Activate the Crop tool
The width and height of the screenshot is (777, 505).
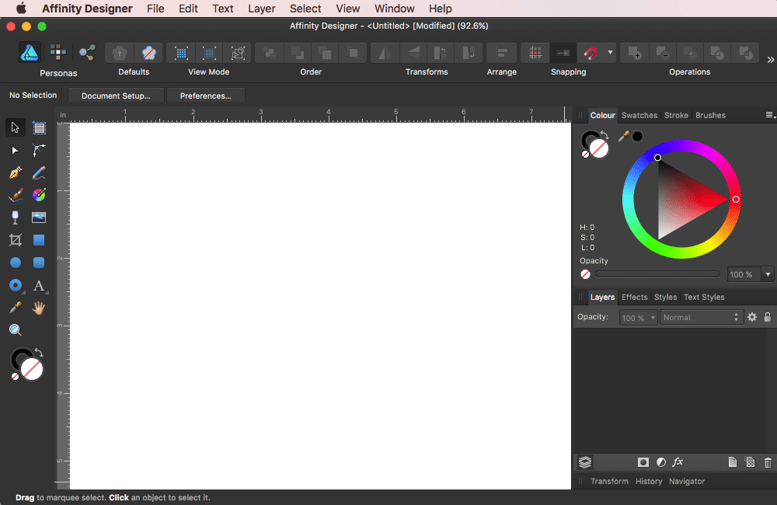(x=16, y=240)
